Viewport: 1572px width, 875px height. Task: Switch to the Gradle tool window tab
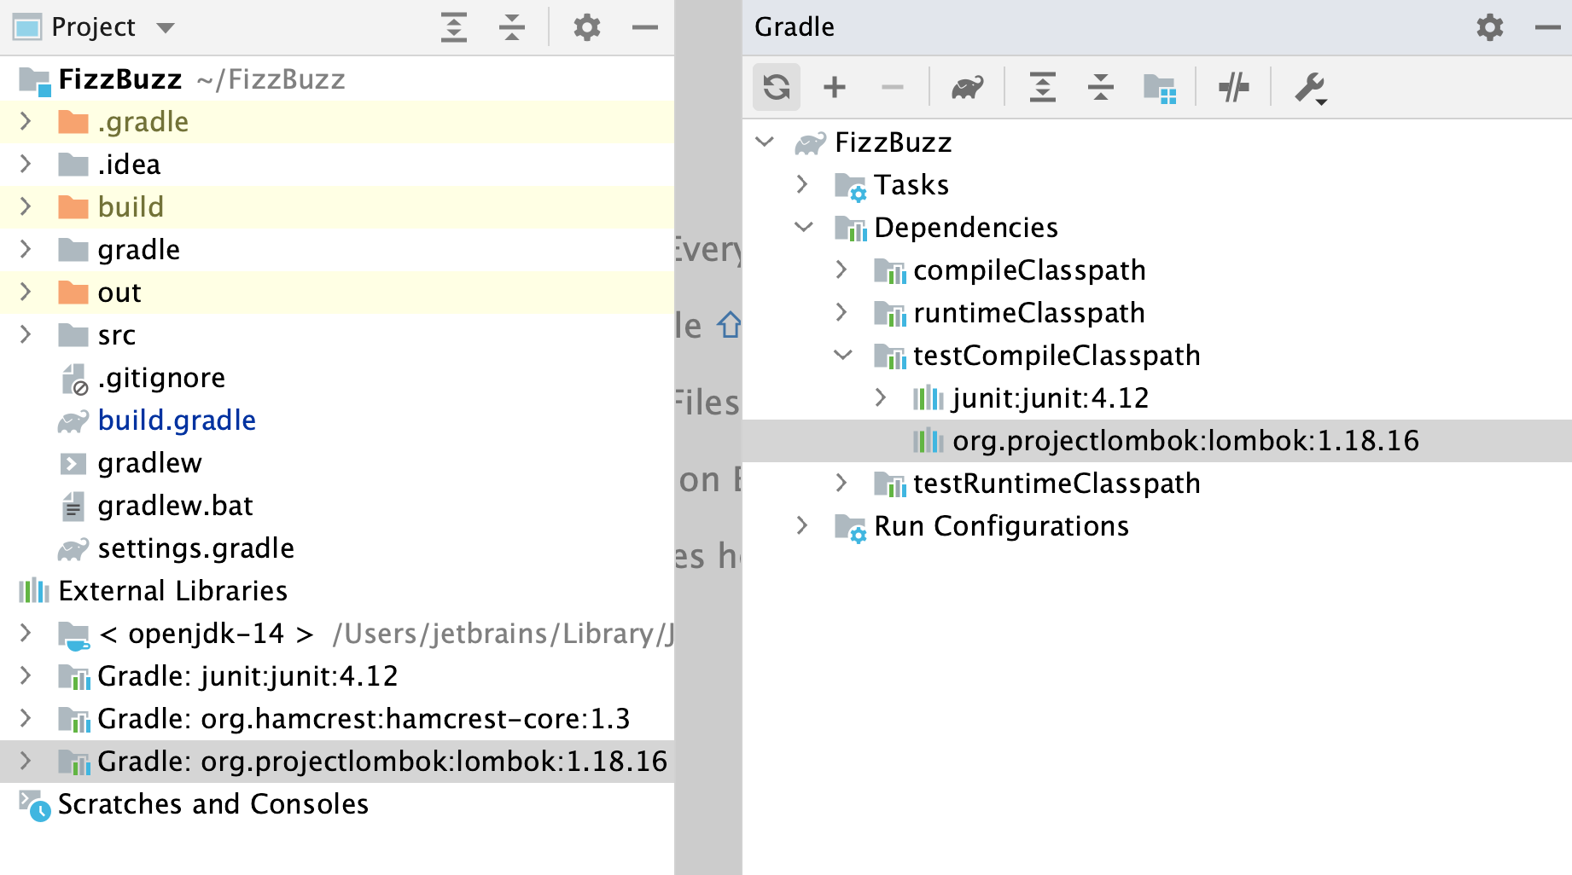click(x=793, y=26)
